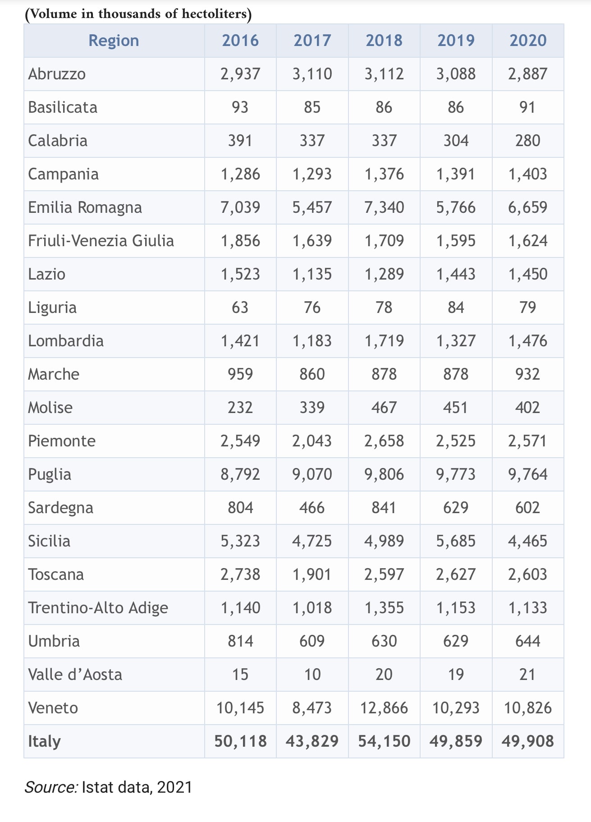Select Molise's 2018 value 467
Image resolution: width=591 pixels, height=822 pixels.
(384, 408)
